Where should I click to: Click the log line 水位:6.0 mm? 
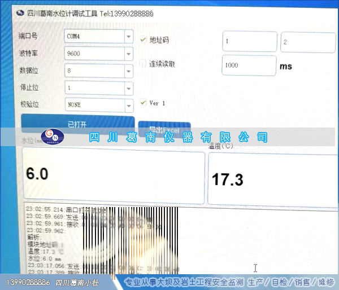click(44, 258)
